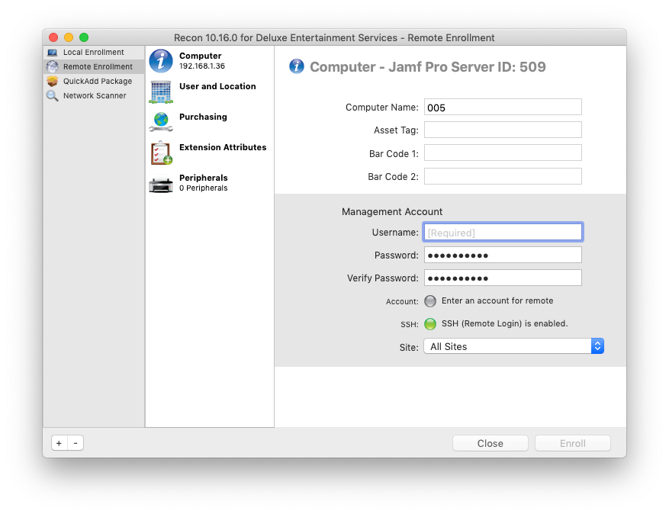This screenshot has height=514, width=669.
Task: Click the Extension Attributes clipboard icon
Action: [161, 153]
